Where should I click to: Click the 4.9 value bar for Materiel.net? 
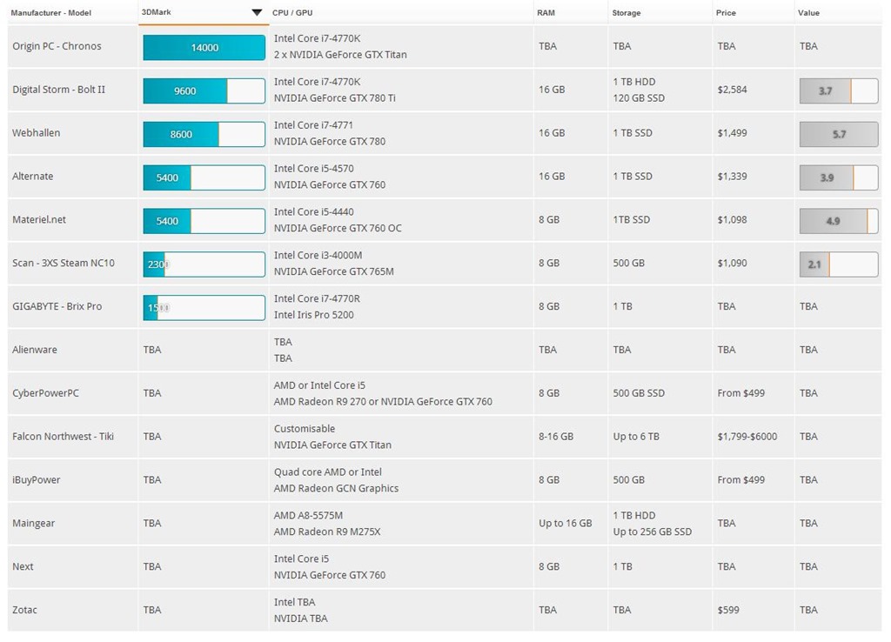coord(839,221)
